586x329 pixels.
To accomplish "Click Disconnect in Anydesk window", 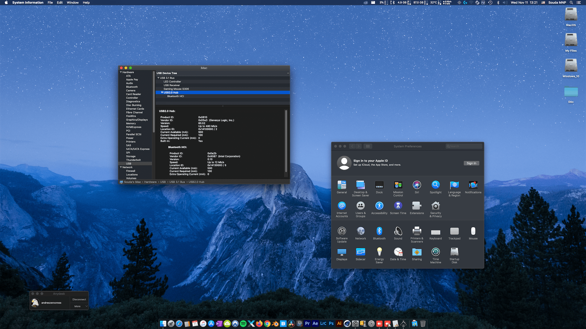I will 79,299.
